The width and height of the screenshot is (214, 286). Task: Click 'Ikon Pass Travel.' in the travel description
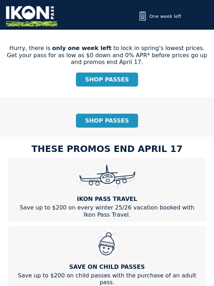tap(107, 215)
